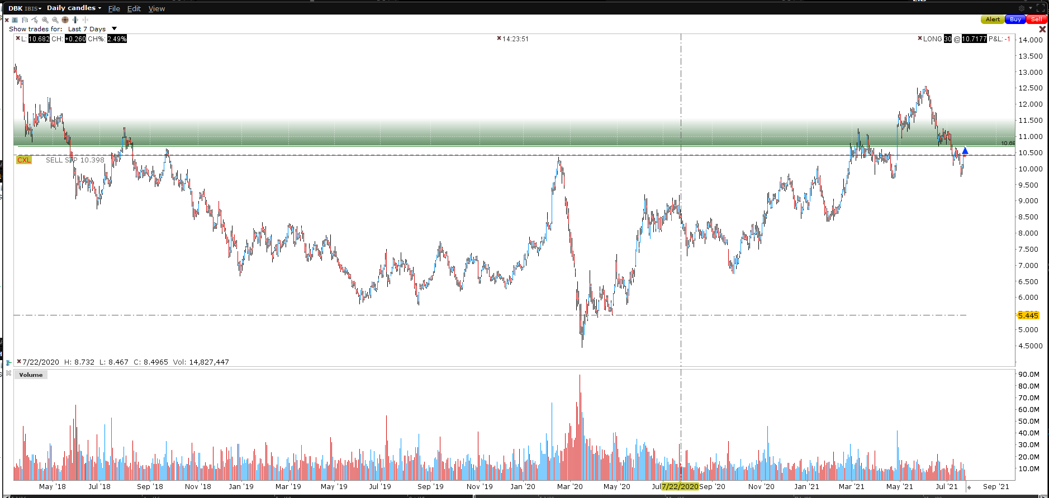Click the red Sell button
This screenshot has width=1049, height=498.
click(1036, 19)
